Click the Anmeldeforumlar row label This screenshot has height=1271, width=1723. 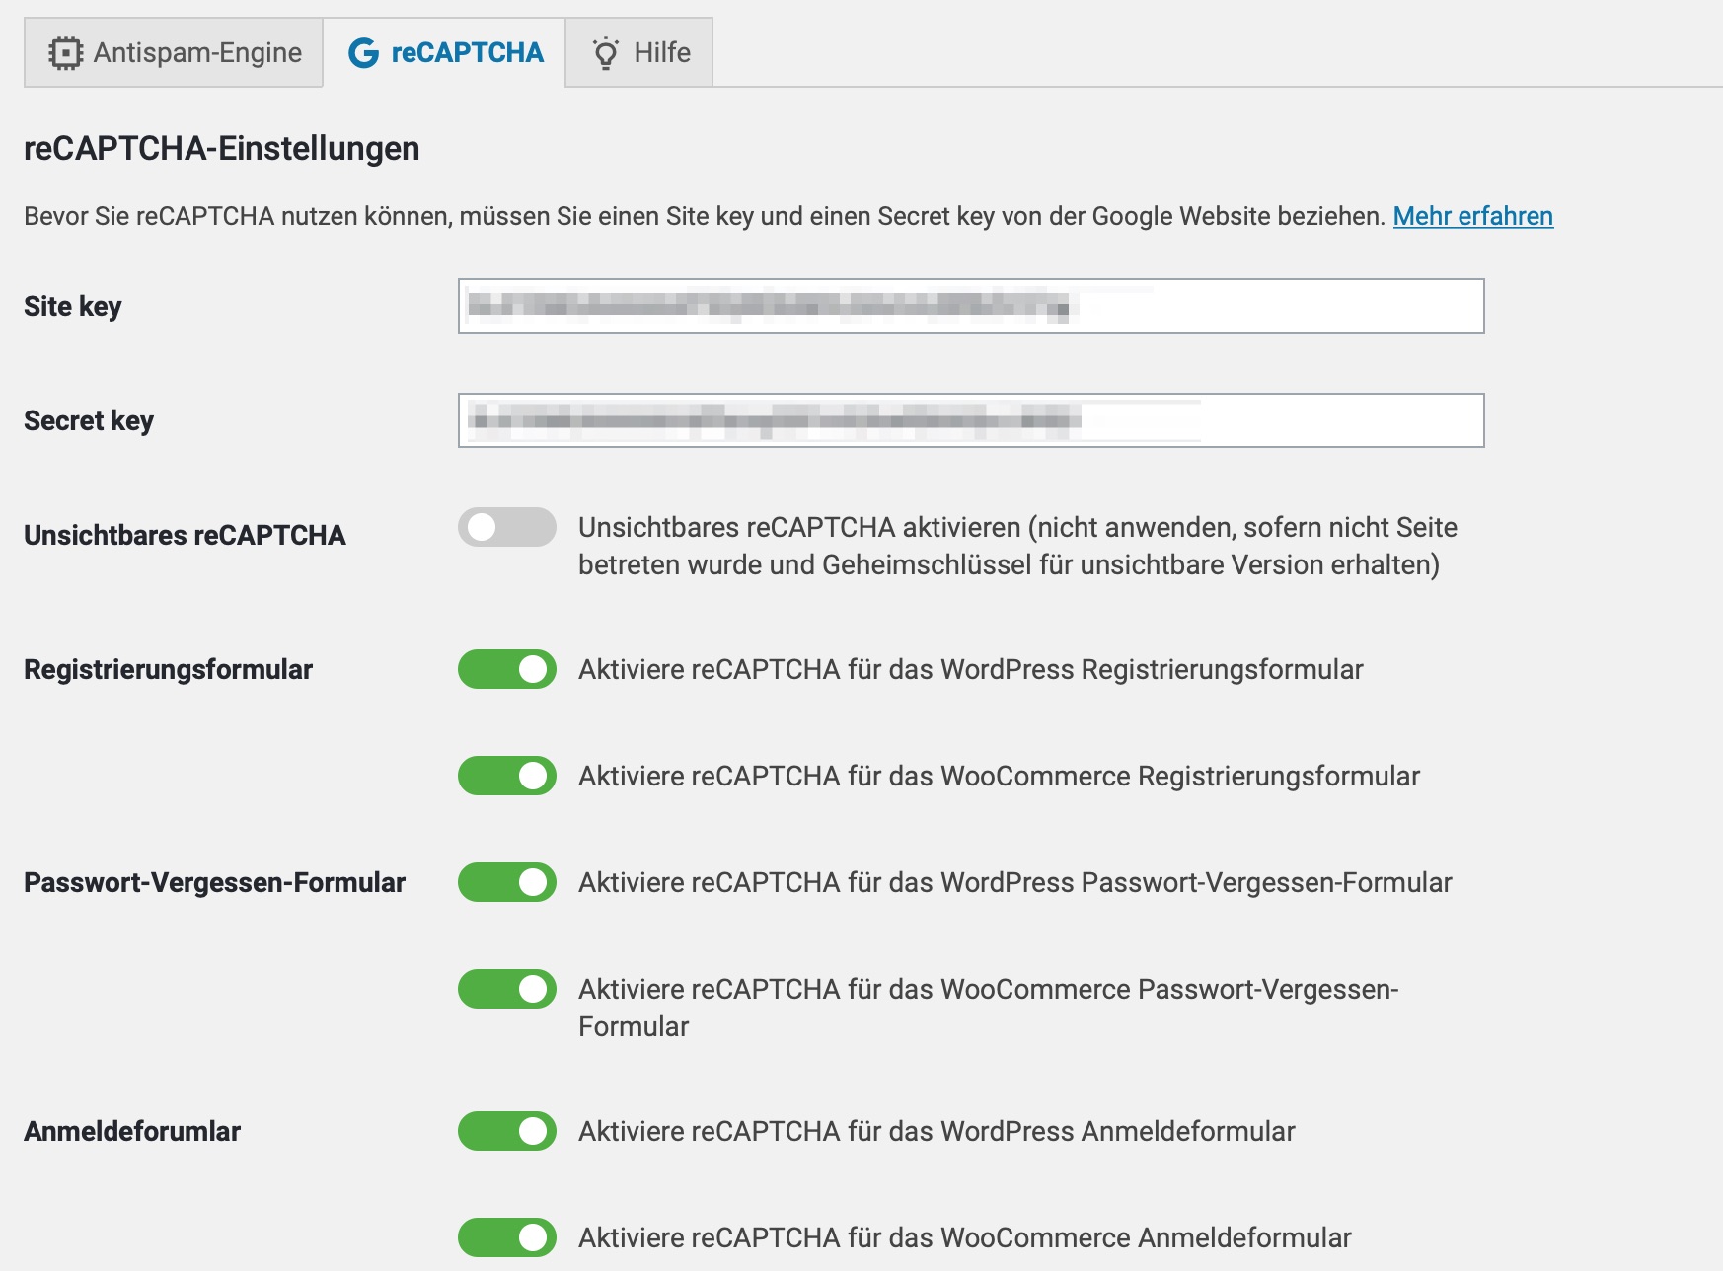point(132,1131)
